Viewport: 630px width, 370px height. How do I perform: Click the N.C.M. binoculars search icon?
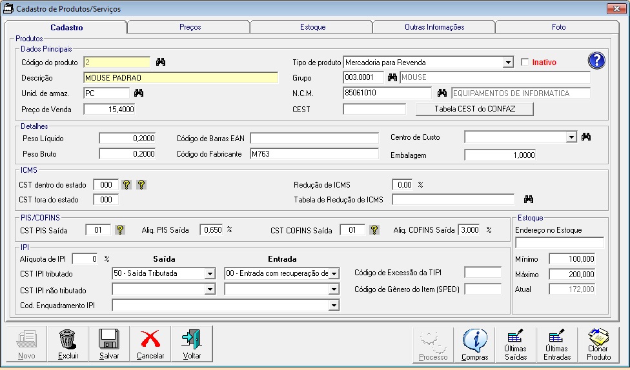click(442, 93)
